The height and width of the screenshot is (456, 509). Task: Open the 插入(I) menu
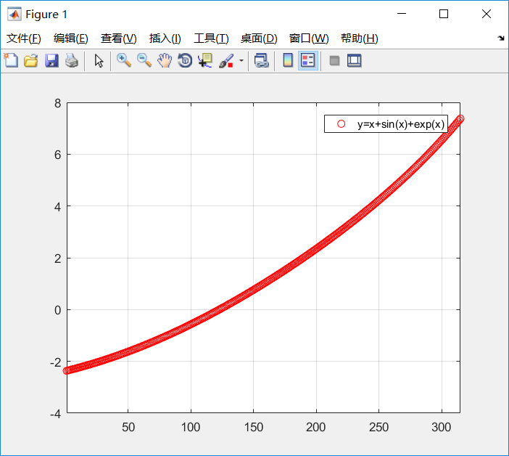point(165,38)
